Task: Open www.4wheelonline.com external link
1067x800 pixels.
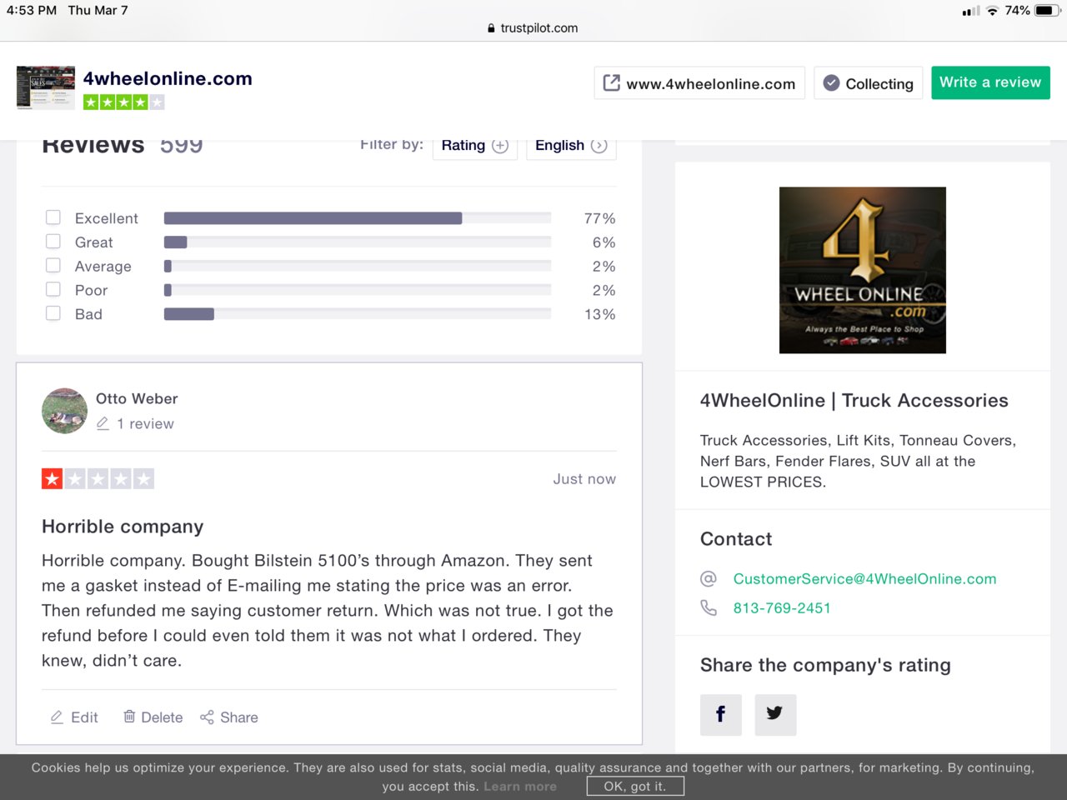Action: [x=699, y=83]
